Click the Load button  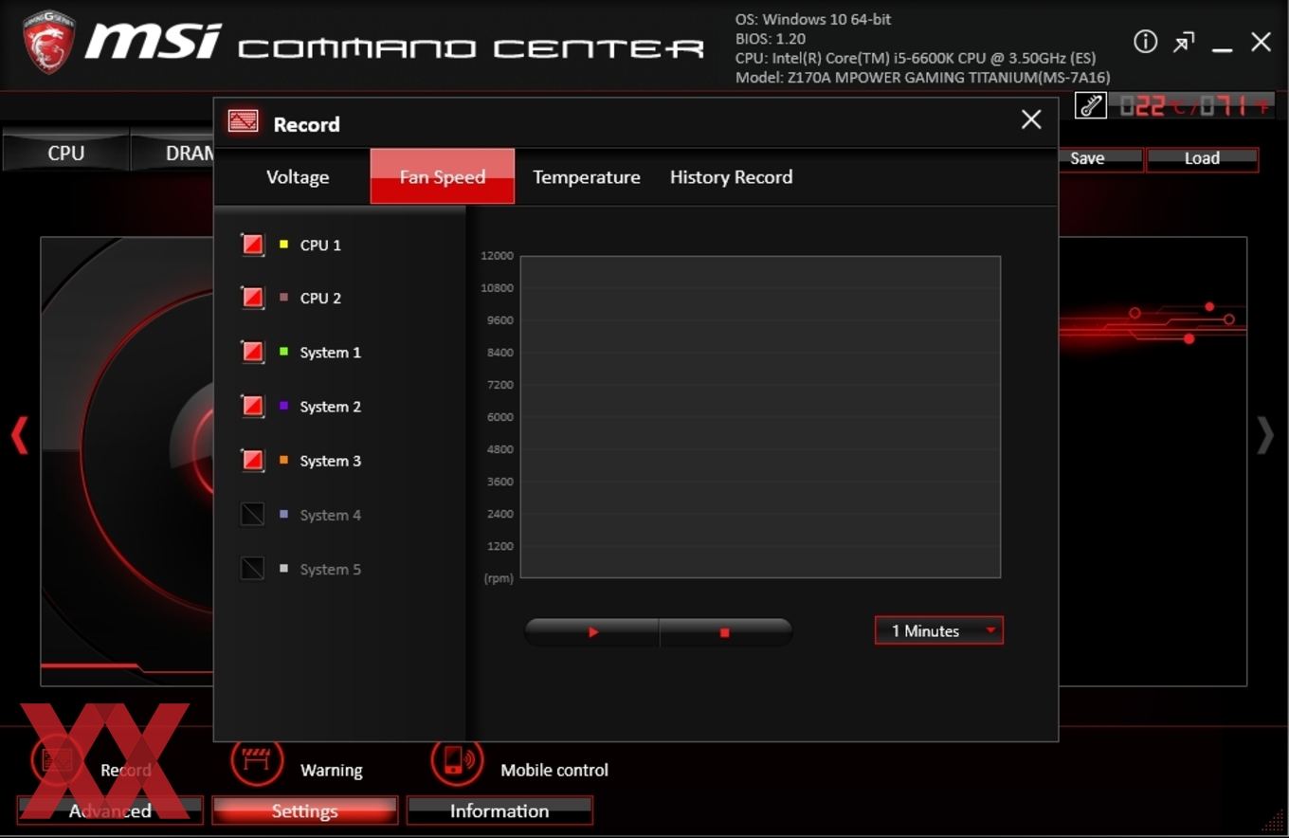[x=1202, y=158]
